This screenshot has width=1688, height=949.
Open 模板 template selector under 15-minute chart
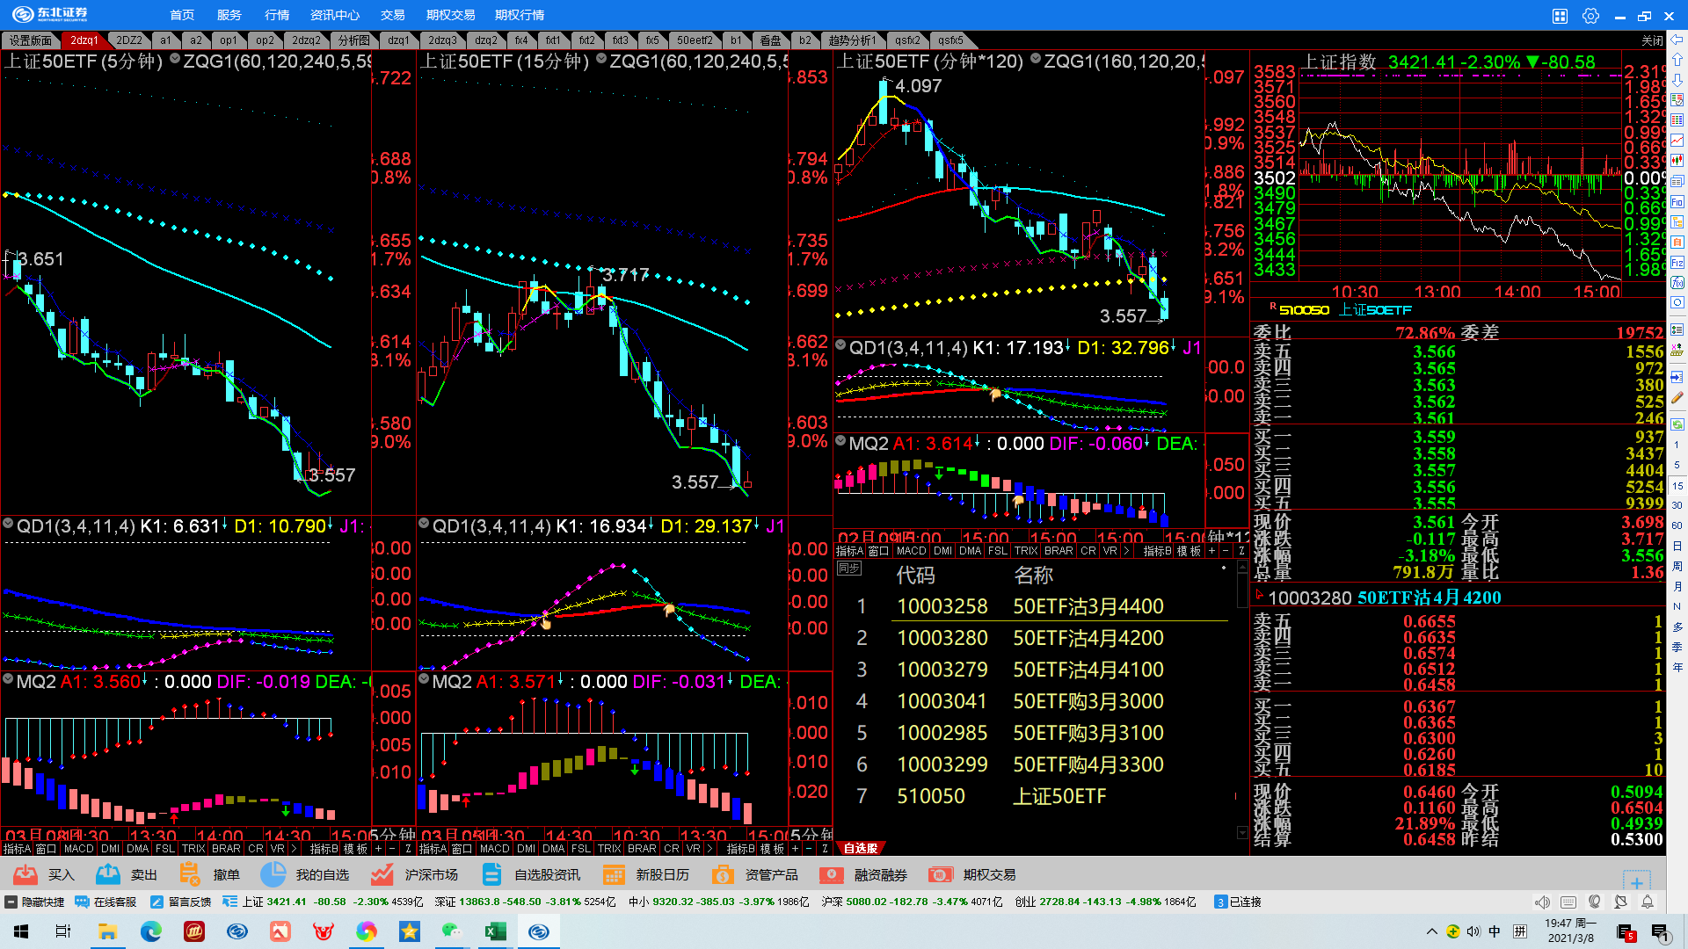[x=772, y=849]
